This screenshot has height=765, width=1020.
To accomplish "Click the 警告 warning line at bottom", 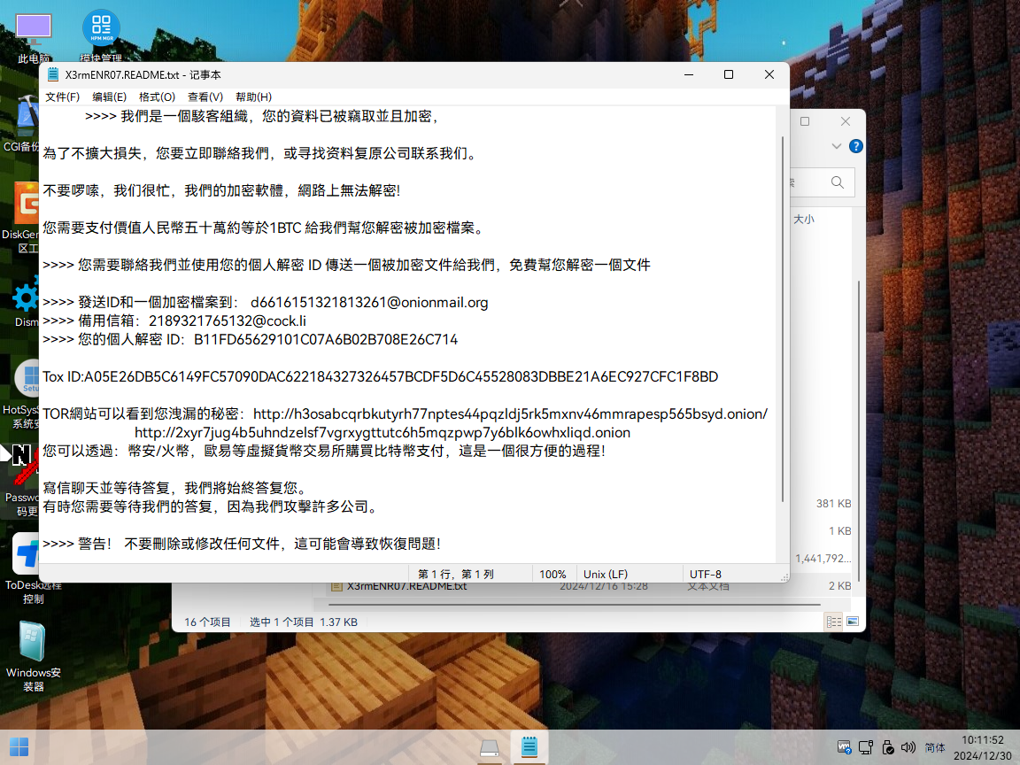I will tap(242, 544).
